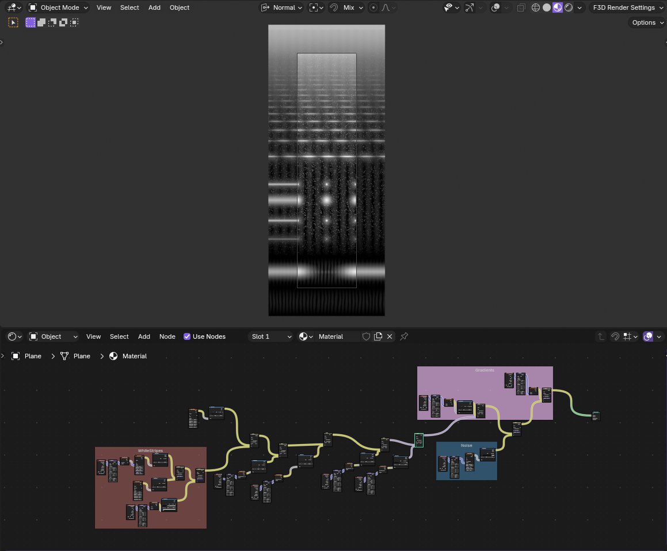The height and width of the screenshot is (551, 667).
Task: Duplicate the material with new copy icon
Action: coord(378,336)
